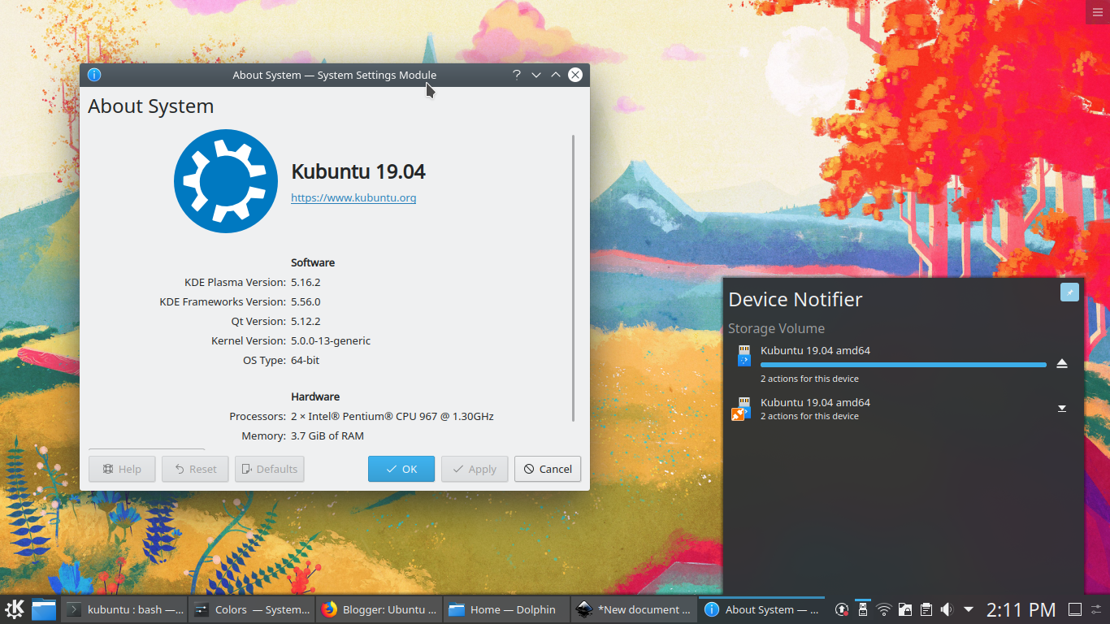
Task: Click the first Kubuntu 19.04 amd64 USB device icon
Action: coord(744,356)
